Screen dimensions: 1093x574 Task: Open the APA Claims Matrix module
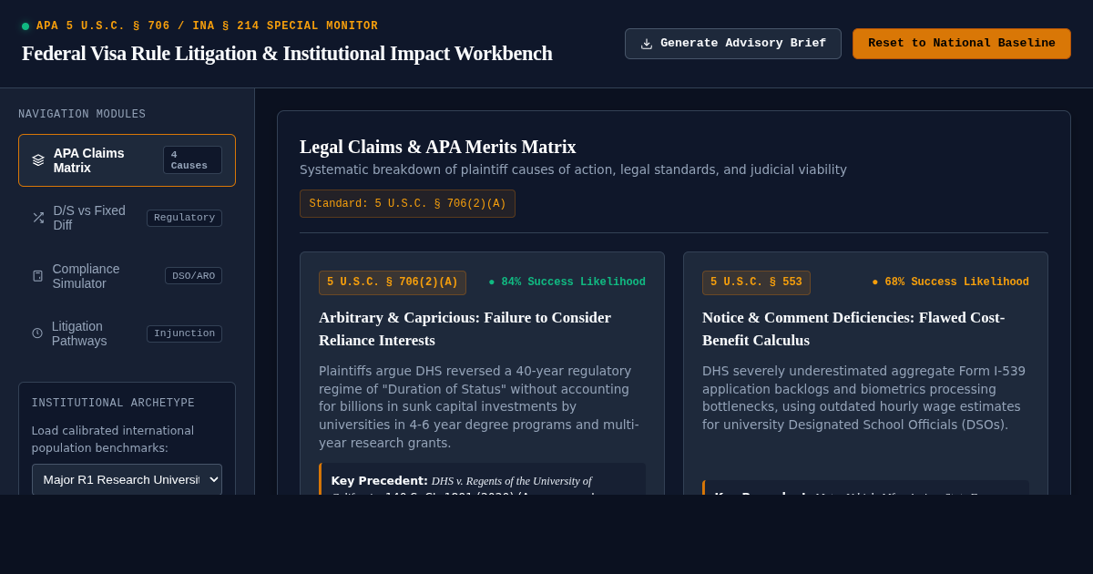click(x=127, y=160)
